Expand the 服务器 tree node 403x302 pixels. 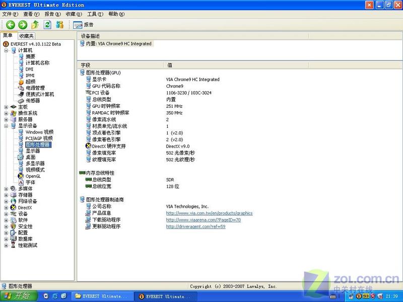(x=6, y=119)
